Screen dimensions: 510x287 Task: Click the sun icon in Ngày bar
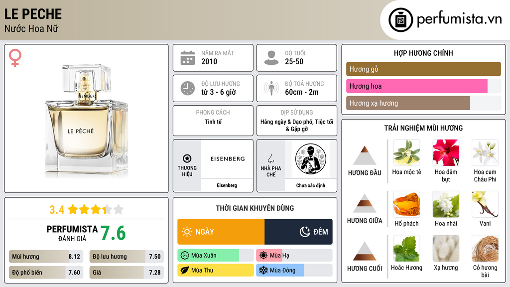point(187,232)
